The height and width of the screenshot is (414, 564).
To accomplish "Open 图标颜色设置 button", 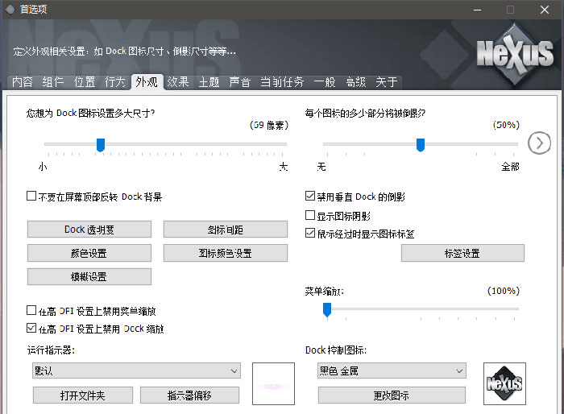I will pyautogui.click(x=226, y=253).
